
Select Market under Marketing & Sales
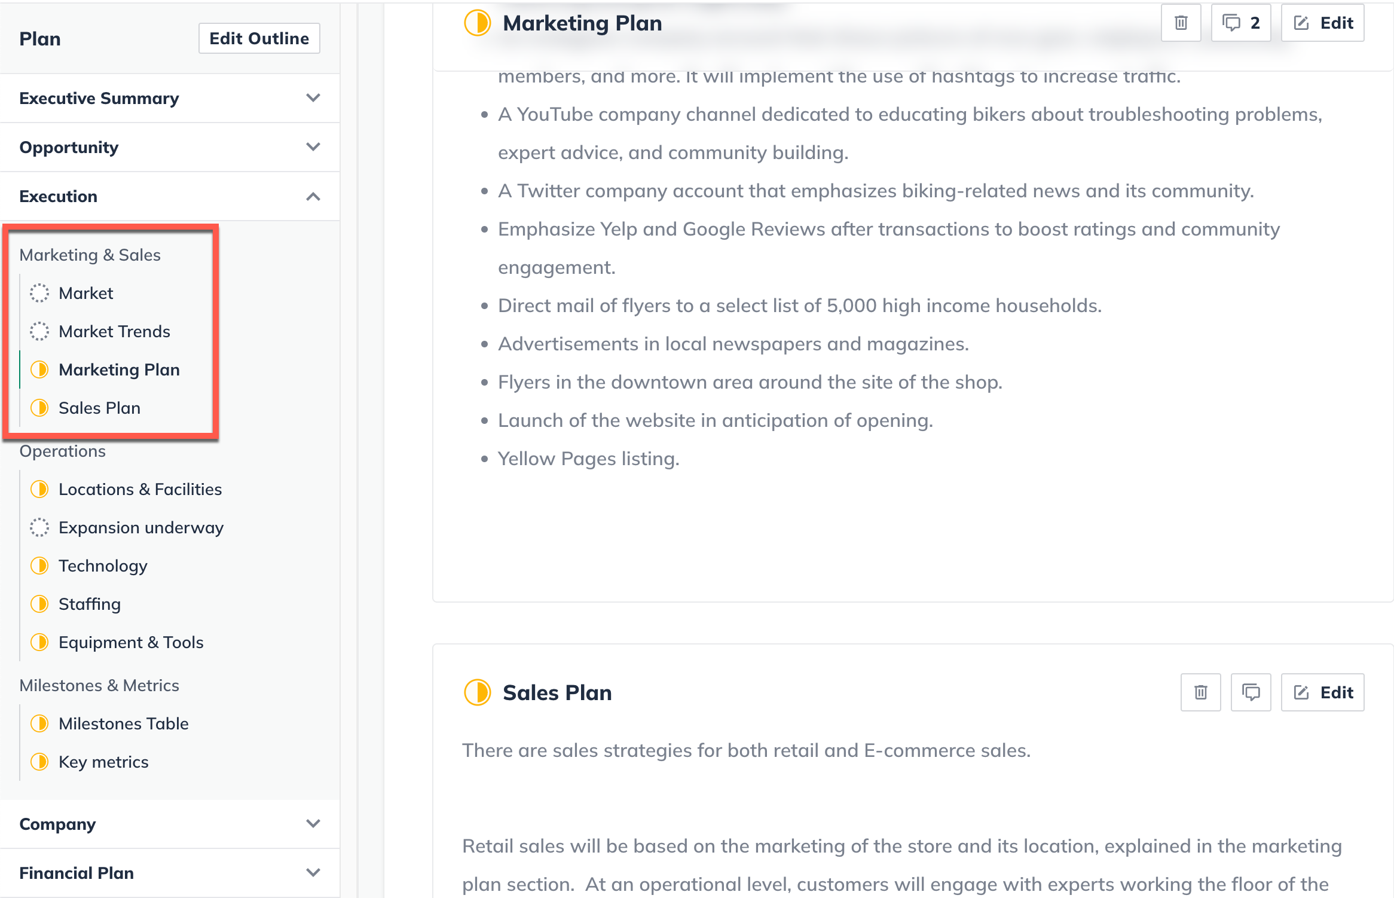click(86, 293)
